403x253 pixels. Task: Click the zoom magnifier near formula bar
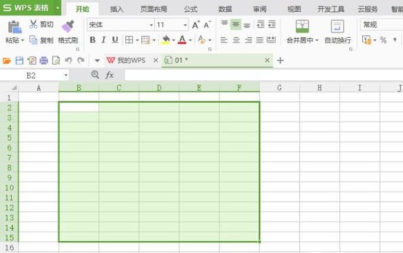95,75
